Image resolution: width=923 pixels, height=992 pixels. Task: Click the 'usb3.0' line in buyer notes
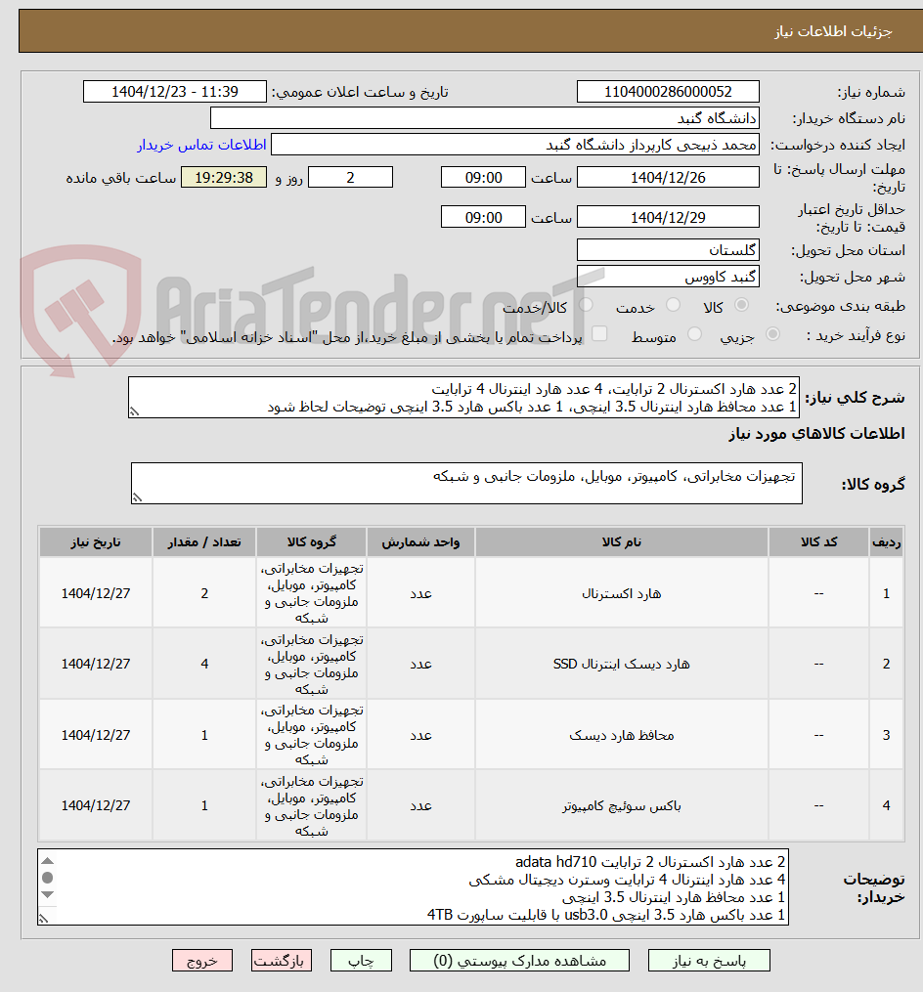[606, 915]
